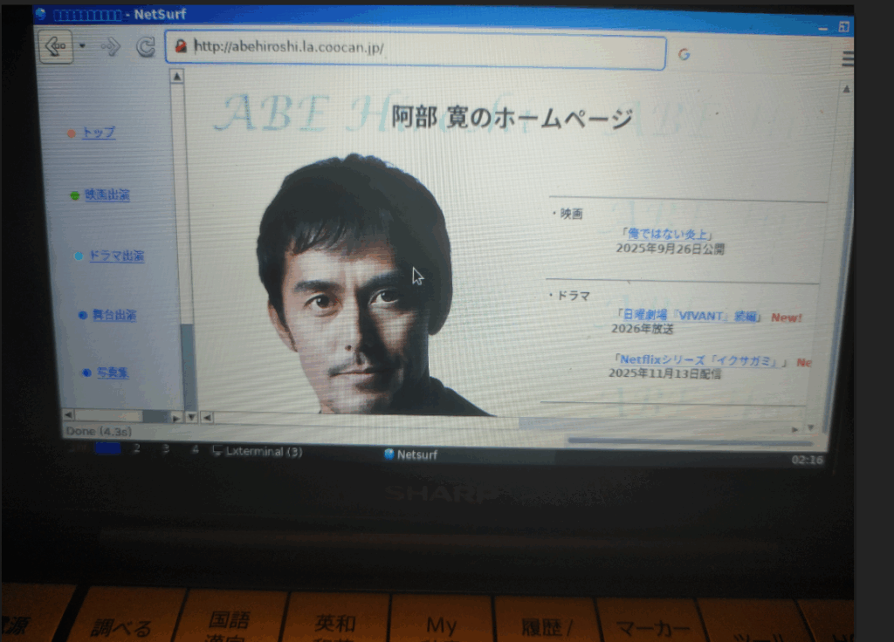Open the トップ link in the sidebar

tap(98, 133)
